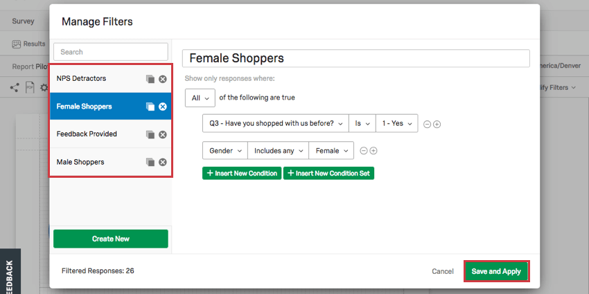This screenshot has width=589, height=294.
Task: Delete the Male Shoppers filter
Action: pyautogui.click(x=163, y=162)
